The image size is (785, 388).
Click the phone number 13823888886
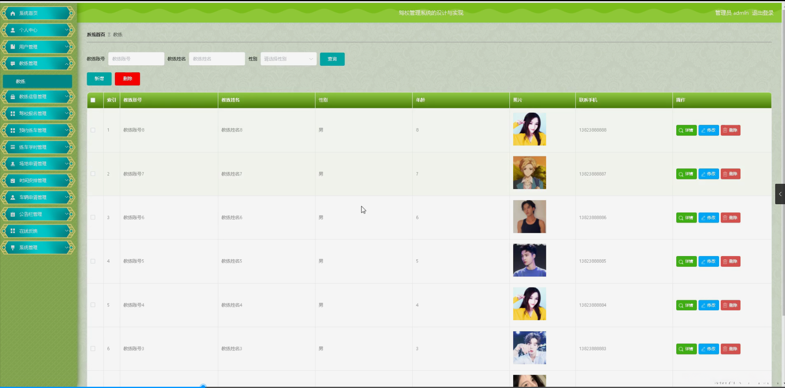point(593,218)
